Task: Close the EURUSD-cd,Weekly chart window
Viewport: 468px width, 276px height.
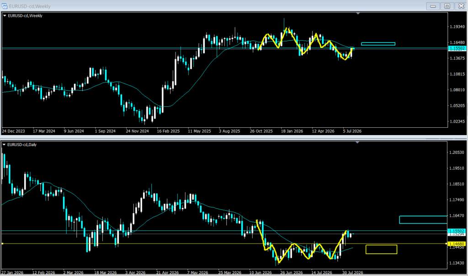Action: pyautogui.click(x=461, y=6)
